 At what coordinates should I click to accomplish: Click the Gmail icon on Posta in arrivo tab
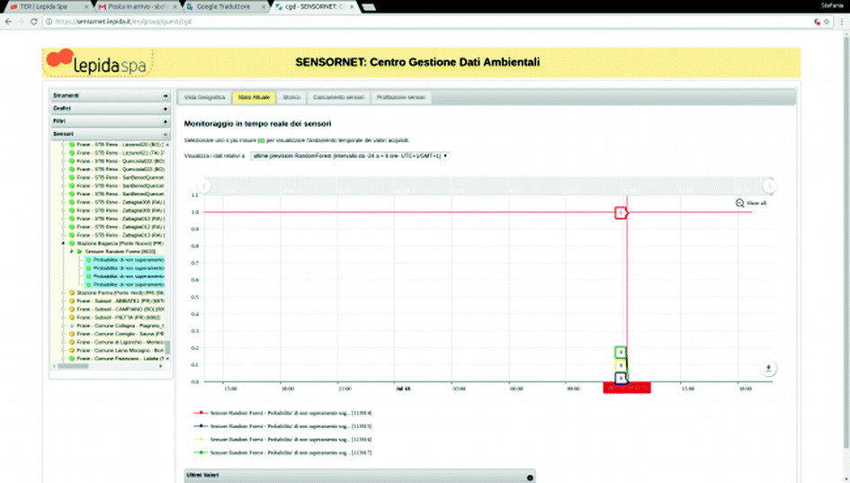coord(102,6)
